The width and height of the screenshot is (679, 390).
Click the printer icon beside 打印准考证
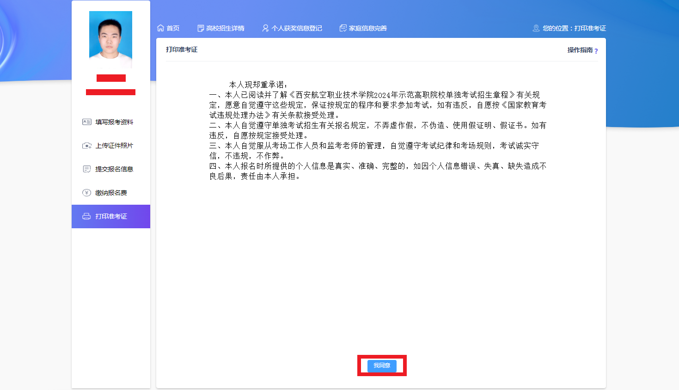[86, 216]
